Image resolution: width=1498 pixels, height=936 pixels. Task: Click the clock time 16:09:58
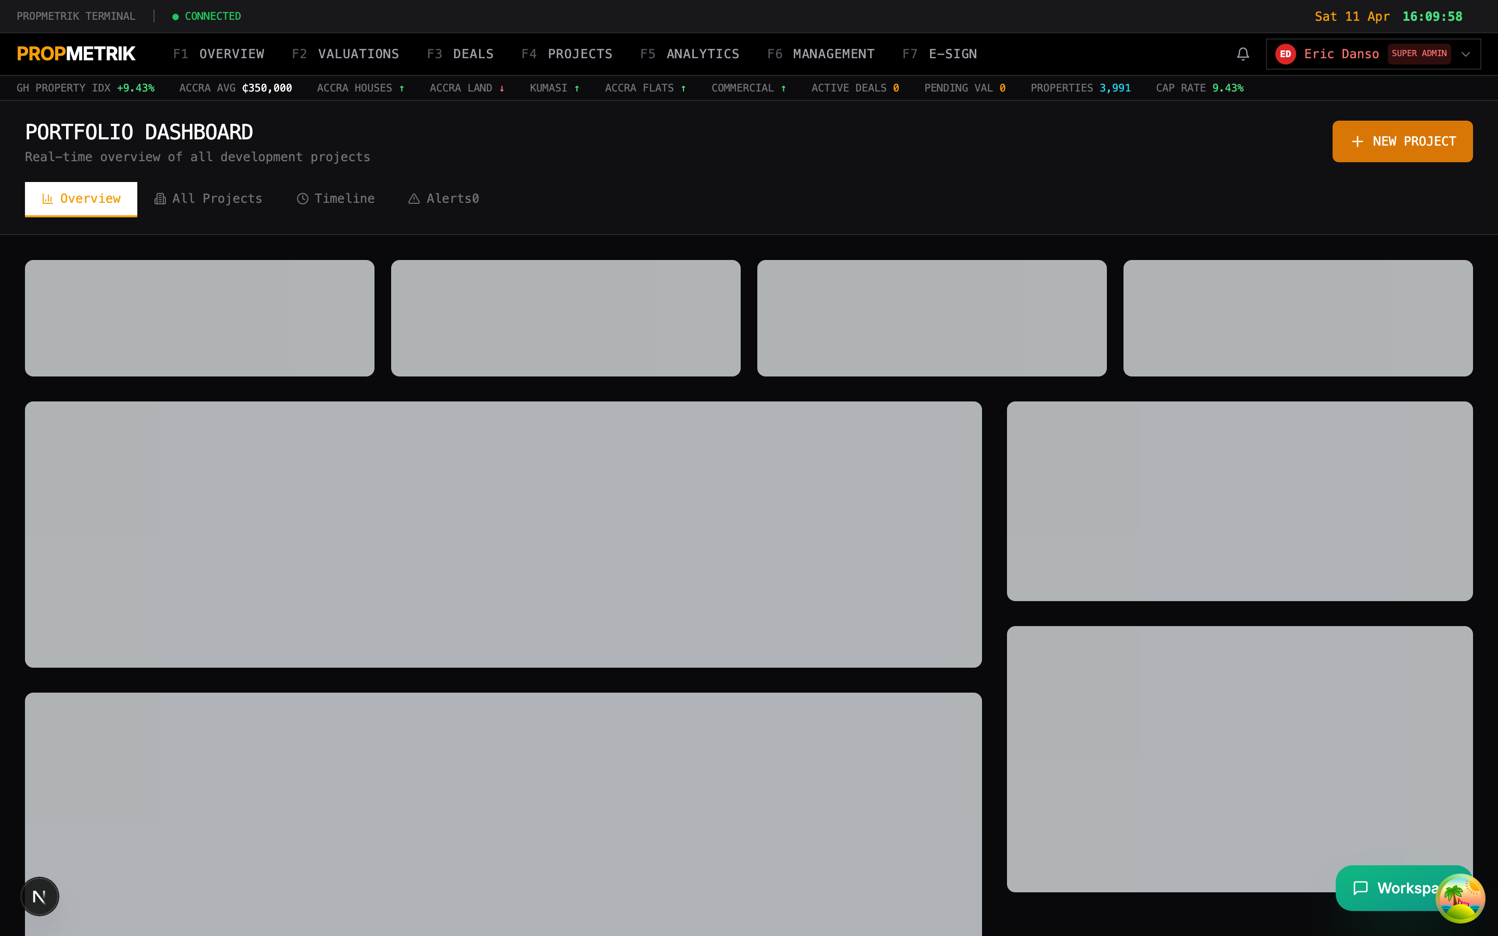(x=1432, y=17)
